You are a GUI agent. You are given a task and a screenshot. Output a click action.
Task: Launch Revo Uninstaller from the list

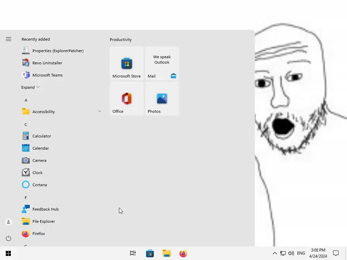point(62,63)
